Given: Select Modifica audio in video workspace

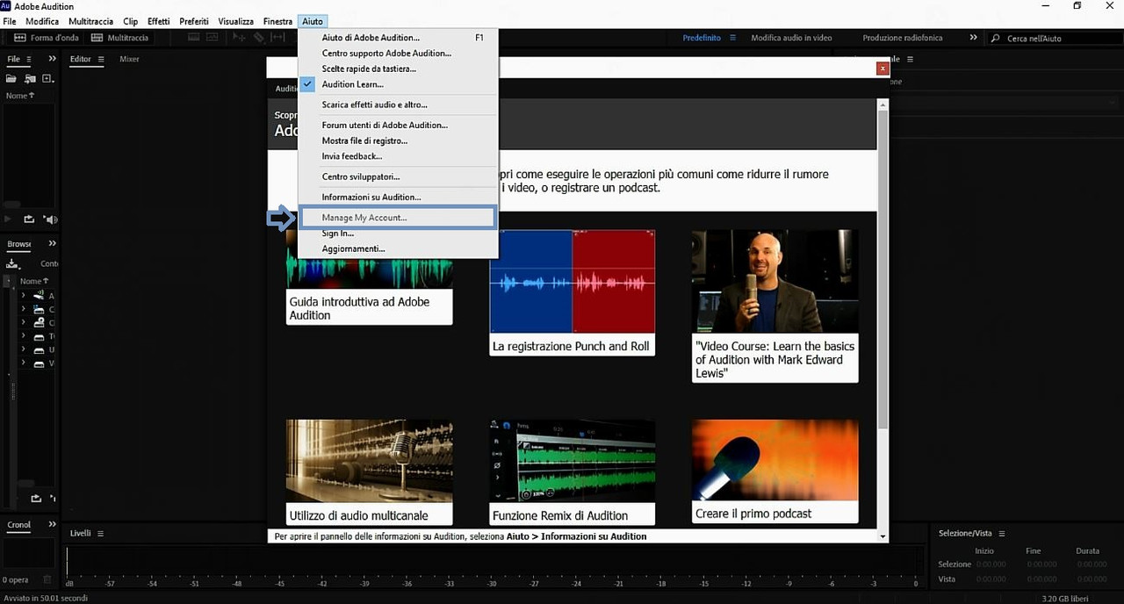Looking at the screenshot, I should 791,38.
